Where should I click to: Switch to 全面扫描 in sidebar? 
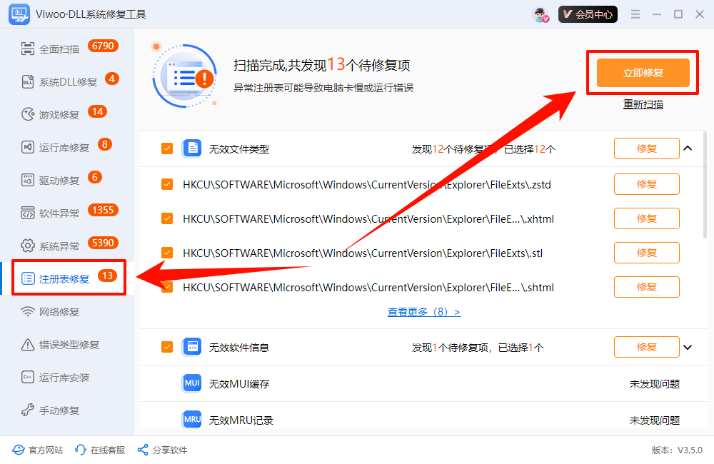(x=59, y=49)
